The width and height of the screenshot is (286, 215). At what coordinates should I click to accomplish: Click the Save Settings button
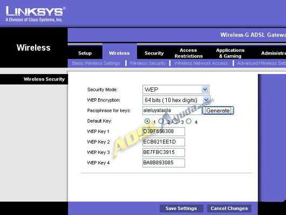181,209
